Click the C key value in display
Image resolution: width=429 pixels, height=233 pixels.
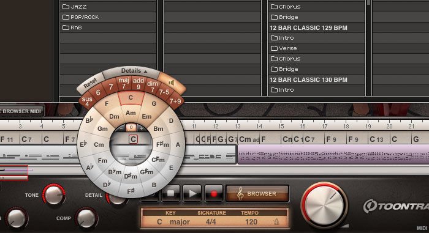pos(159,221)
